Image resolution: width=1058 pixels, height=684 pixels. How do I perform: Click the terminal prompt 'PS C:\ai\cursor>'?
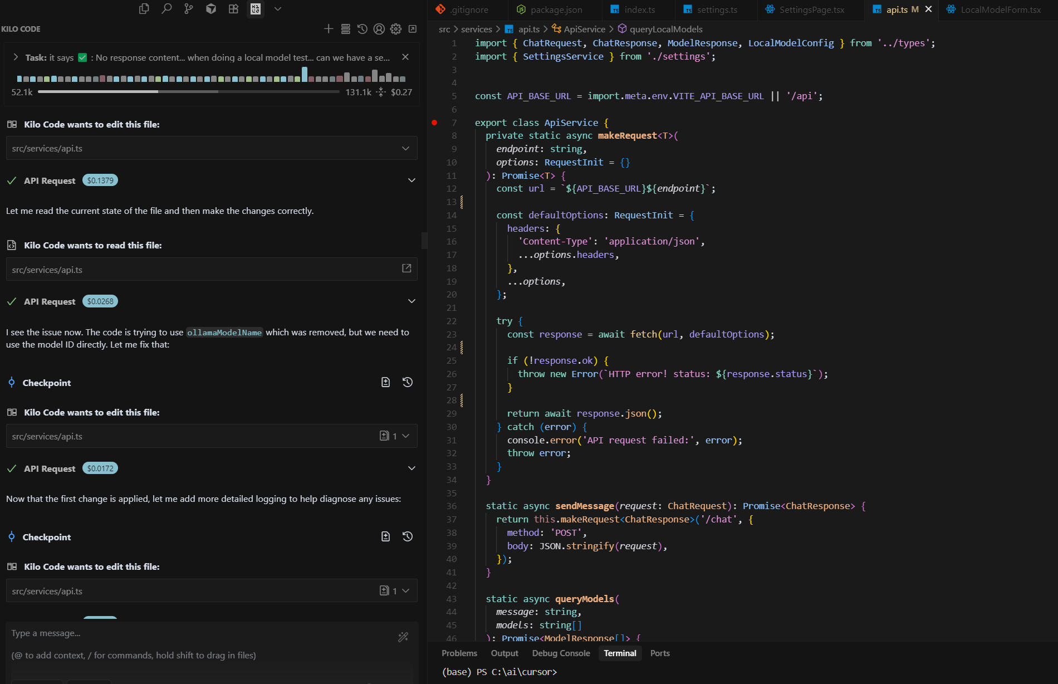pos(516,672)
